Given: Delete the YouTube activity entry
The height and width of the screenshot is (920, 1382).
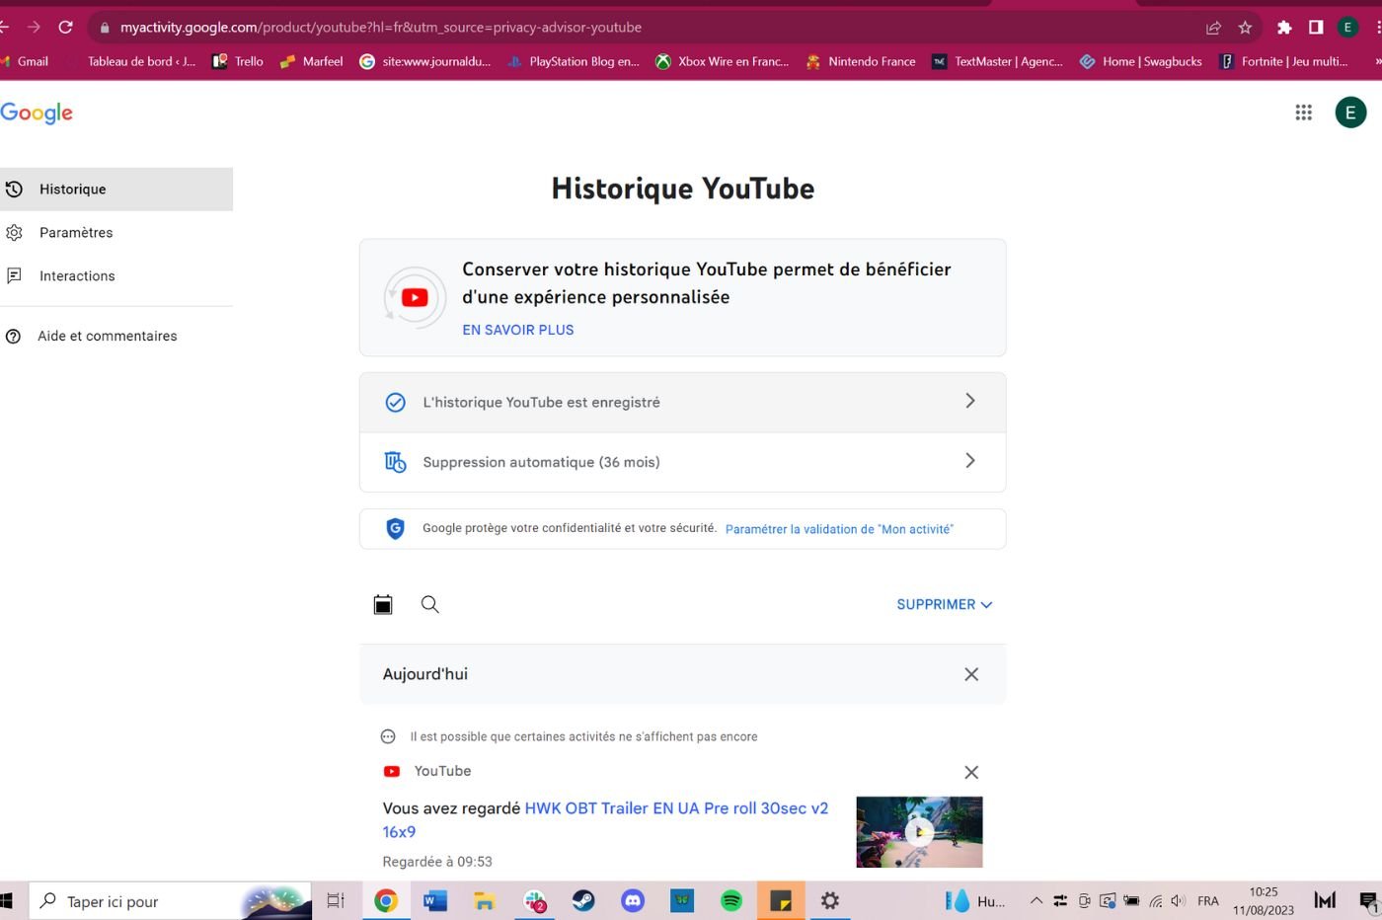Looking at the screenshot, I should [x=971, y=772].
